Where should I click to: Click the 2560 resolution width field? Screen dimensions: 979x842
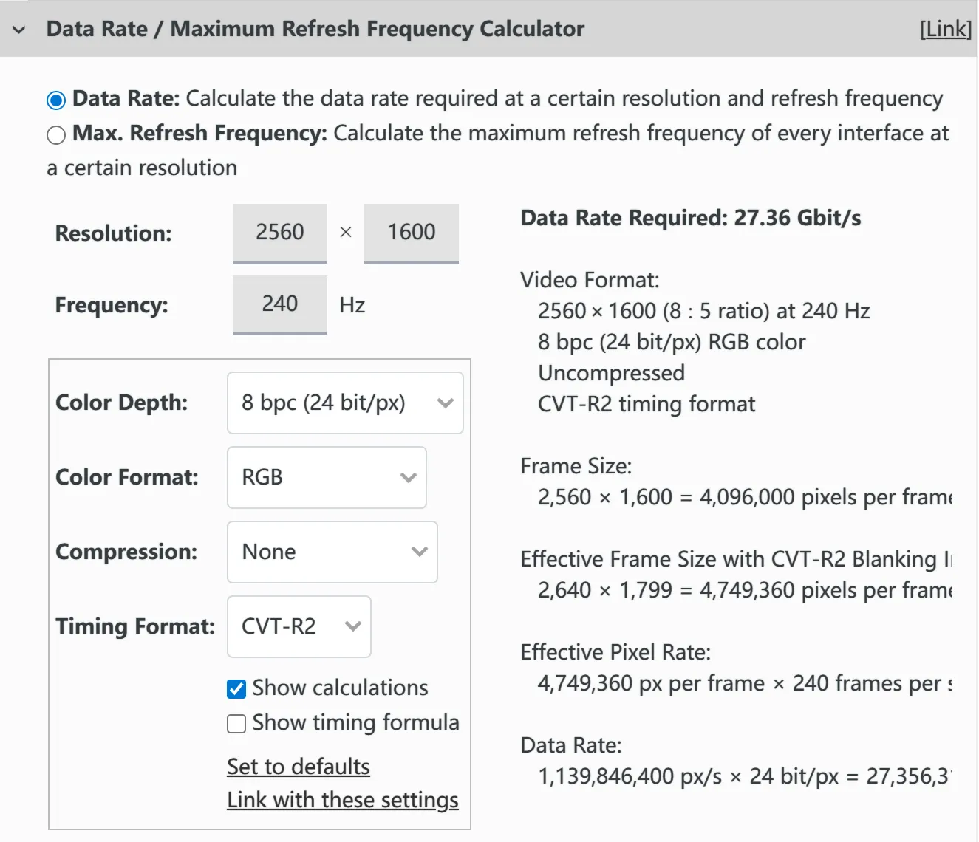pyautogui.click(x=279, y=233)
